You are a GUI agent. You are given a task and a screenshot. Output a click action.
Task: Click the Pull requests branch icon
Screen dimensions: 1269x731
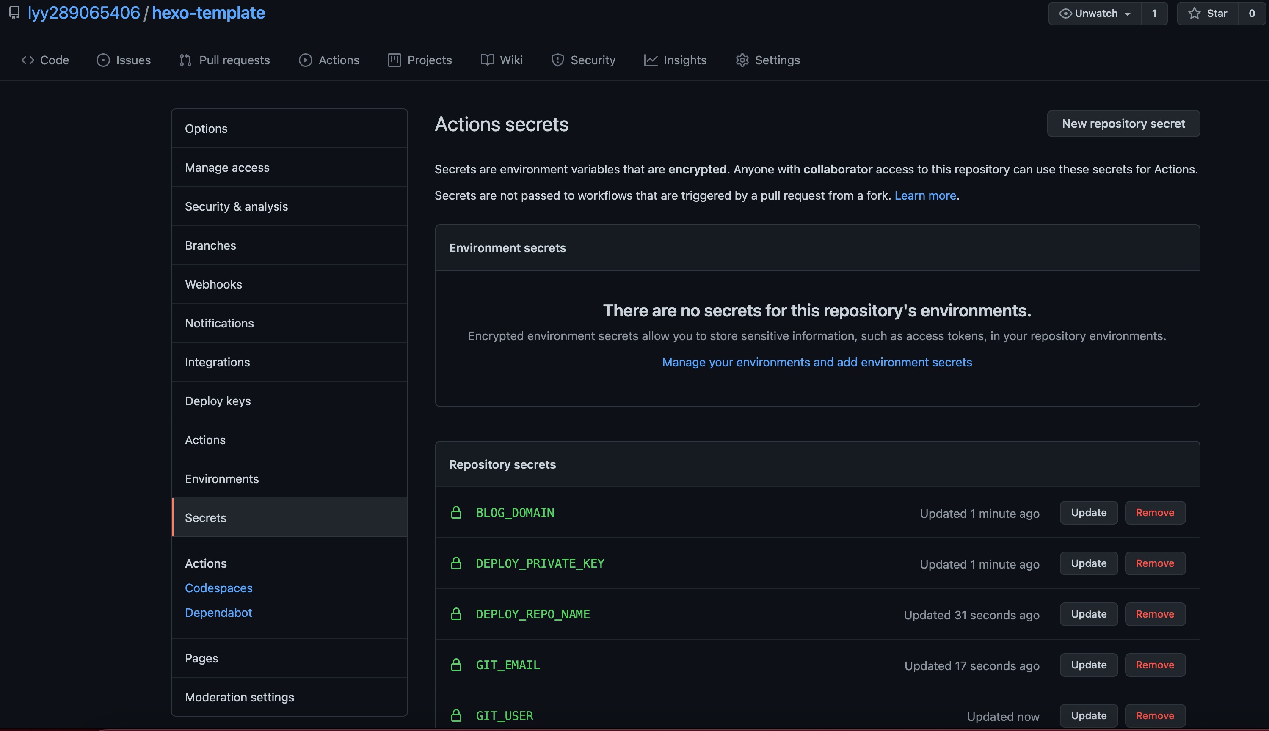(x=185, y=60)
